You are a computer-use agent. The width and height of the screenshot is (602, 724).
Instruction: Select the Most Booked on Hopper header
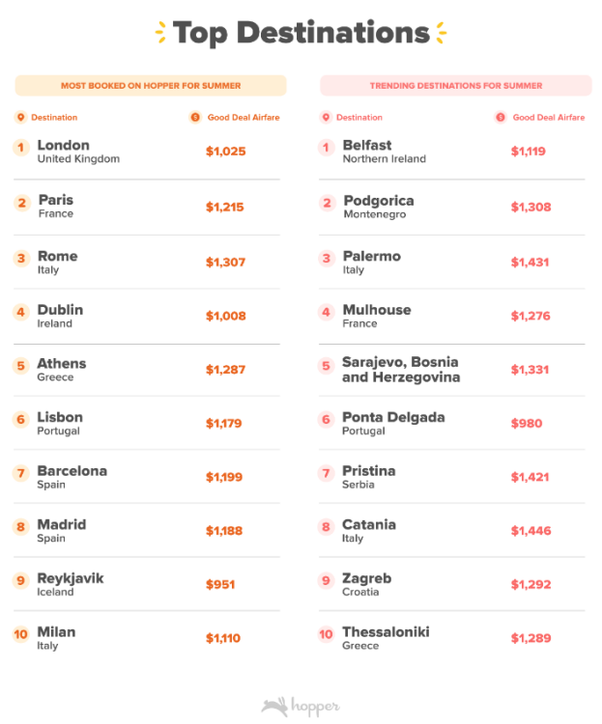coord(151,86)
